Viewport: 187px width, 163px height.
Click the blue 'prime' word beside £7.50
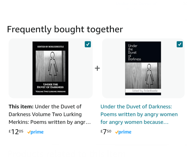click(x=125, y=132)
